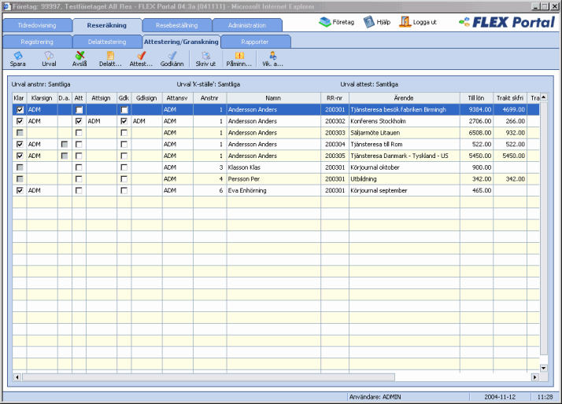Click the Namn column header
Viewport: 562px width, 404px height.
[x=272, y=97]
